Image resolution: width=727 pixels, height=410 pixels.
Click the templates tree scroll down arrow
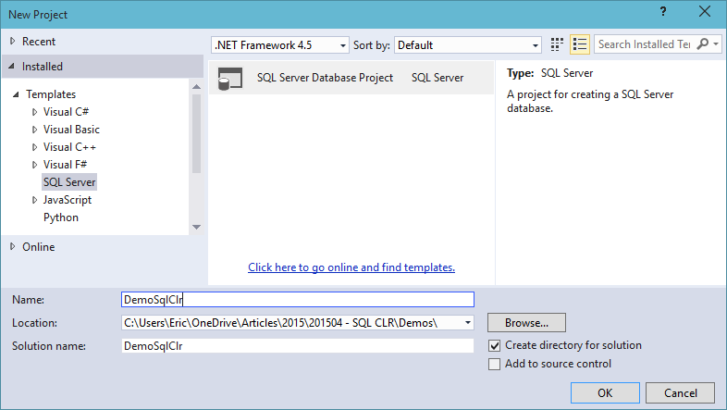[197, 228]
